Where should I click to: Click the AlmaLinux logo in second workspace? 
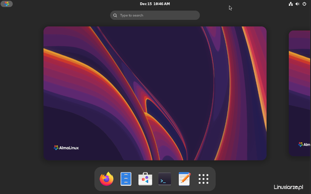click(x=304, y=144)
